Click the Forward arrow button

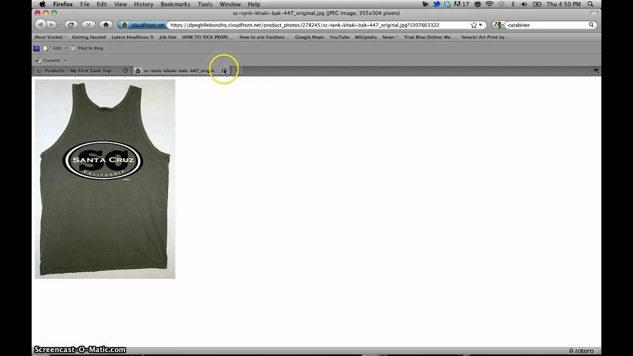point(51,25)
